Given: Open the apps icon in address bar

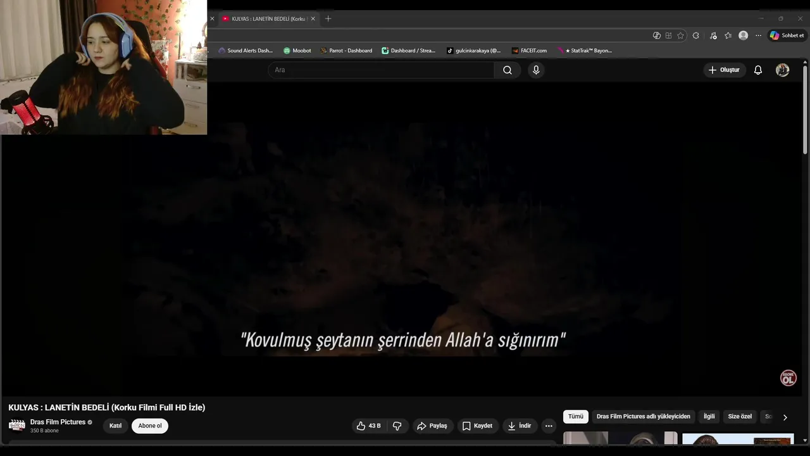Looking at the screenshot, I should [x=668, y=35].
